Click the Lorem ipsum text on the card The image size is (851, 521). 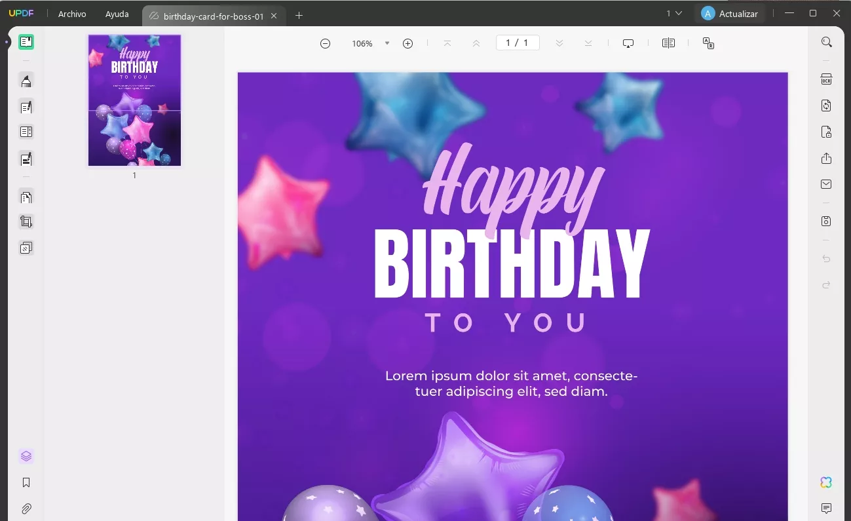pyautogui.click(x=511, y=384)
